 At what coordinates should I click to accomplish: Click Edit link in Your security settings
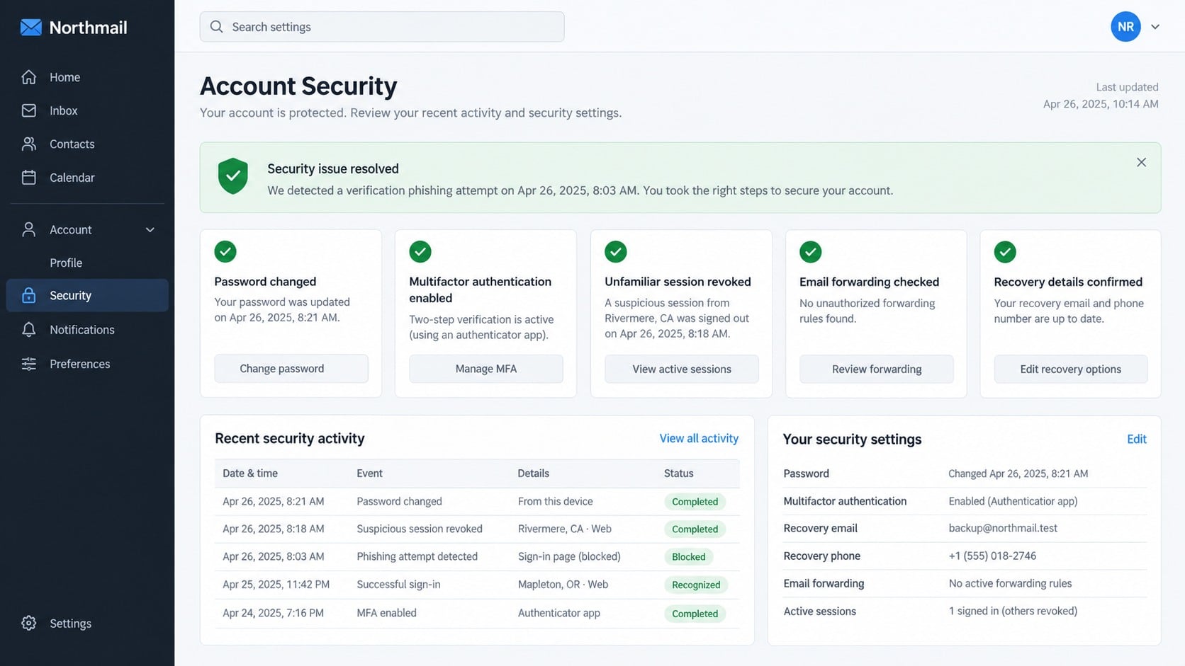point(1137,439)
